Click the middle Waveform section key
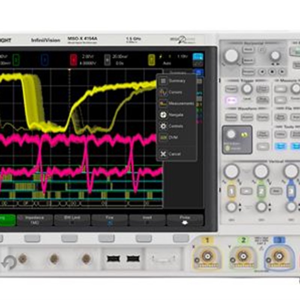Screen dimensions: 300x300 tap(247, 117)
